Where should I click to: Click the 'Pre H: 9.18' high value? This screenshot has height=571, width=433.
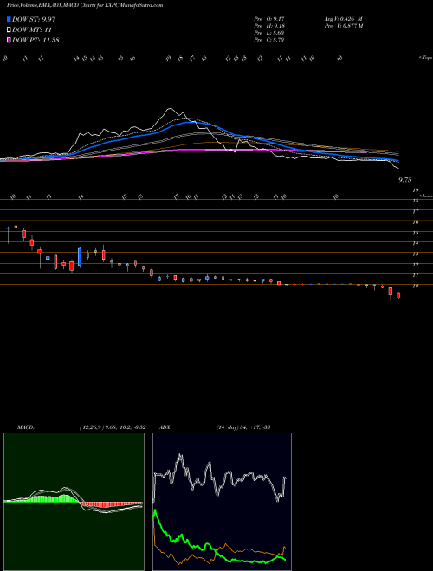click(x=269, y=25)
